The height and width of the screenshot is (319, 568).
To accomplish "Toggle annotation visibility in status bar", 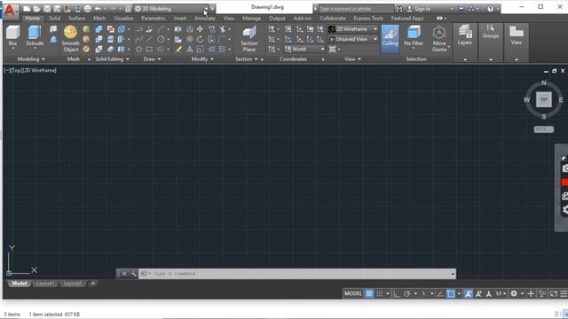I will pos(468,293).
